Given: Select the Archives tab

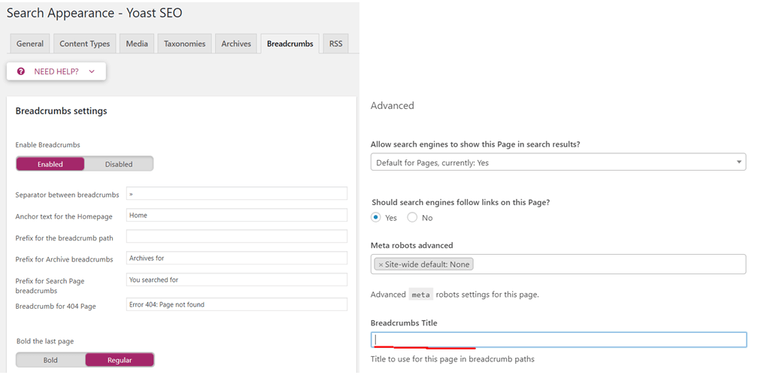Looking at the screenshot, I should pos(236,44).
